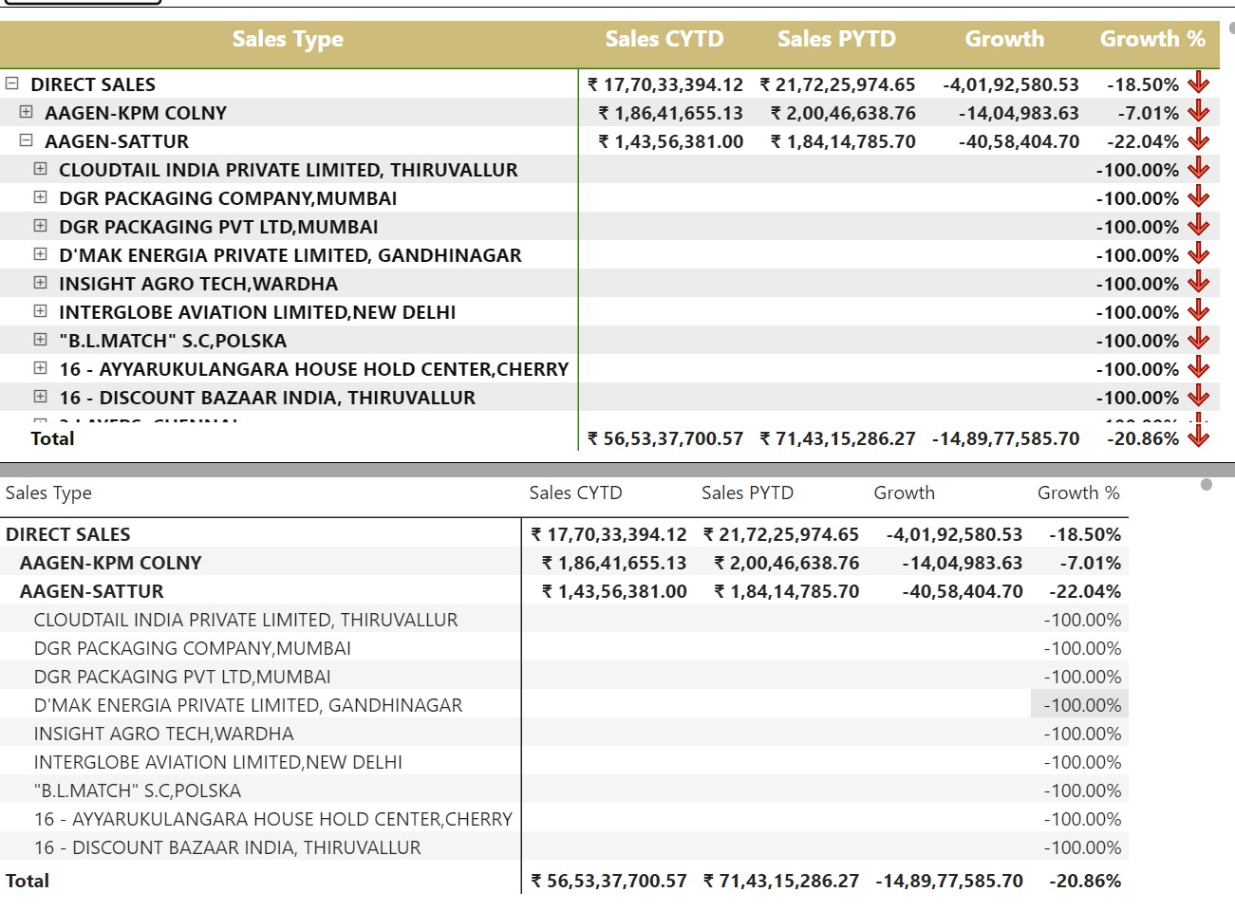Select AAGEN-SATTUR row in lower table

coord(564,590)
